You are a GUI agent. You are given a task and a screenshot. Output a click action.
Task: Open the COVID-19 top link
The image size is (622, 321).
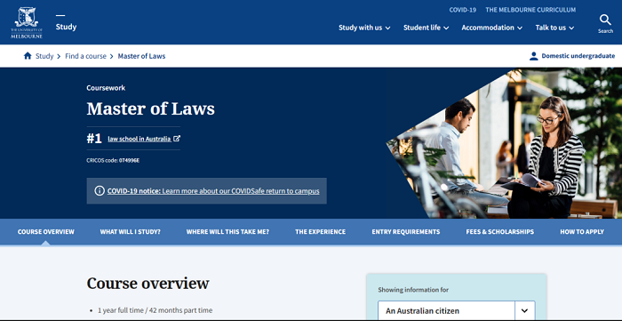463,10
